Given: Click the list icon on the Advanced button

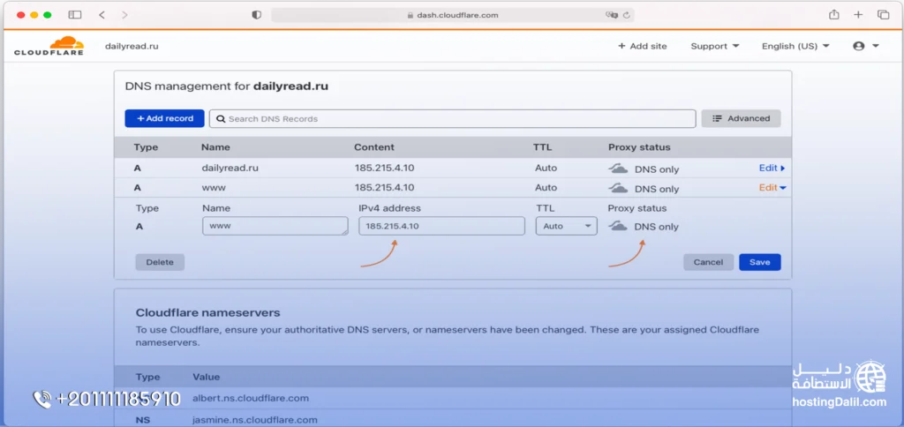Looking at the screenshot, I should [x=717, y=118].
